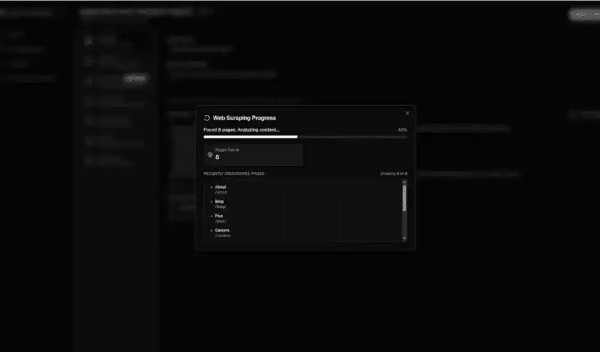Click the 46% progress percentage label
This screenshot has width=600, height=352.
click(402, 130)
